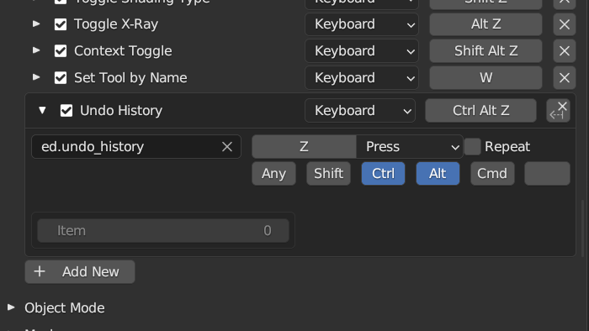The width and height of the screenshot is (589, 331).
Task: Click the ed.undo_history identifier field
Action: tap(136, 146)
